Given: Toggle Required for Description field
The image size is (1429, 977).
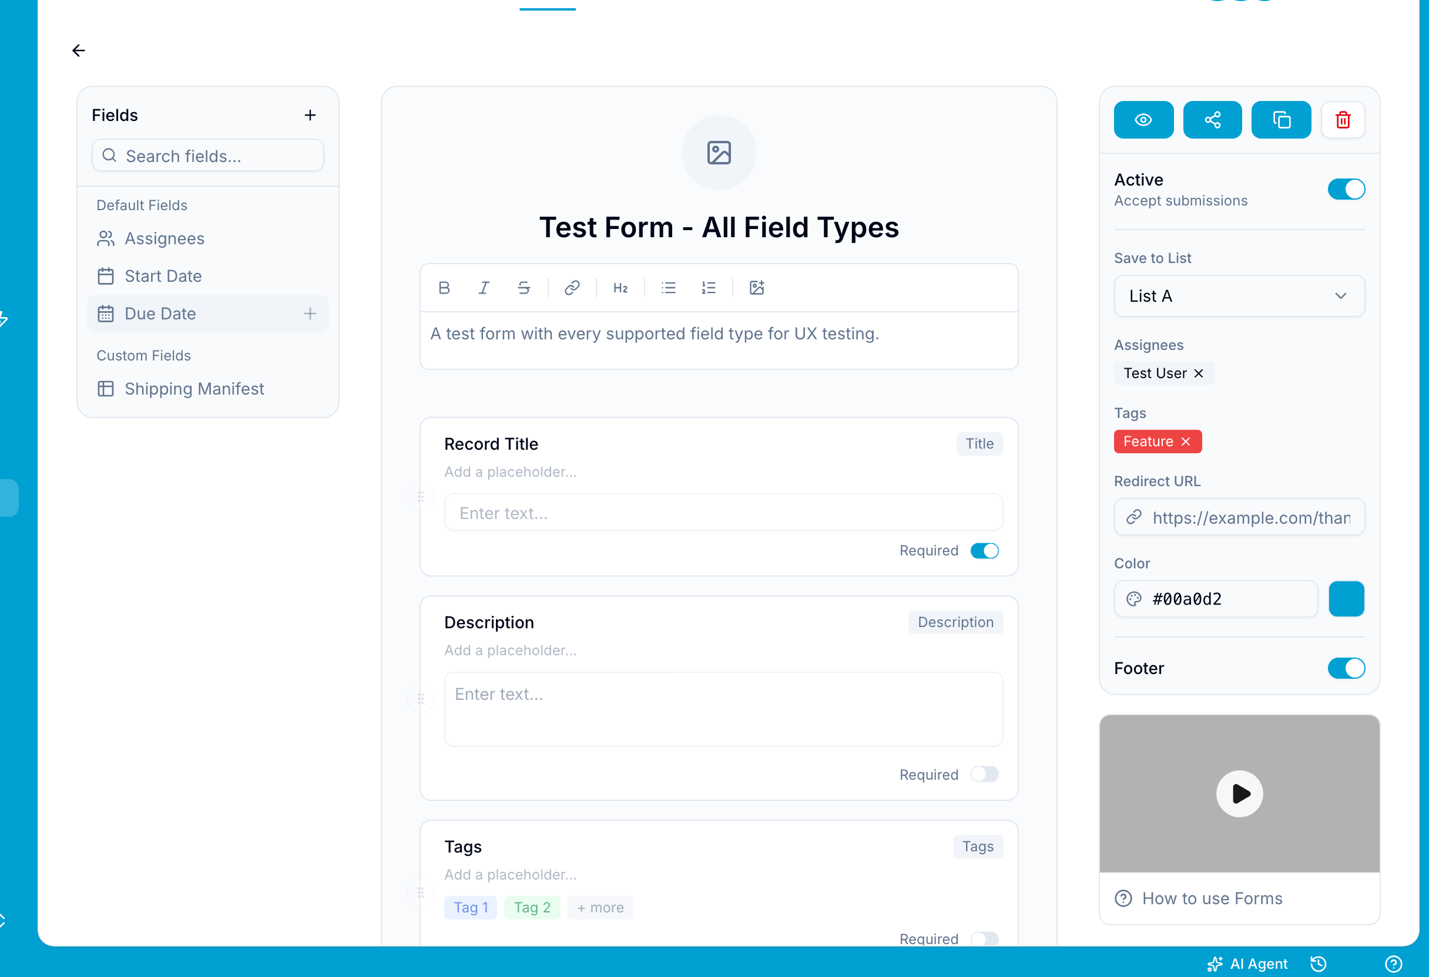Looking at the screenshot, I should coord(984,774).
